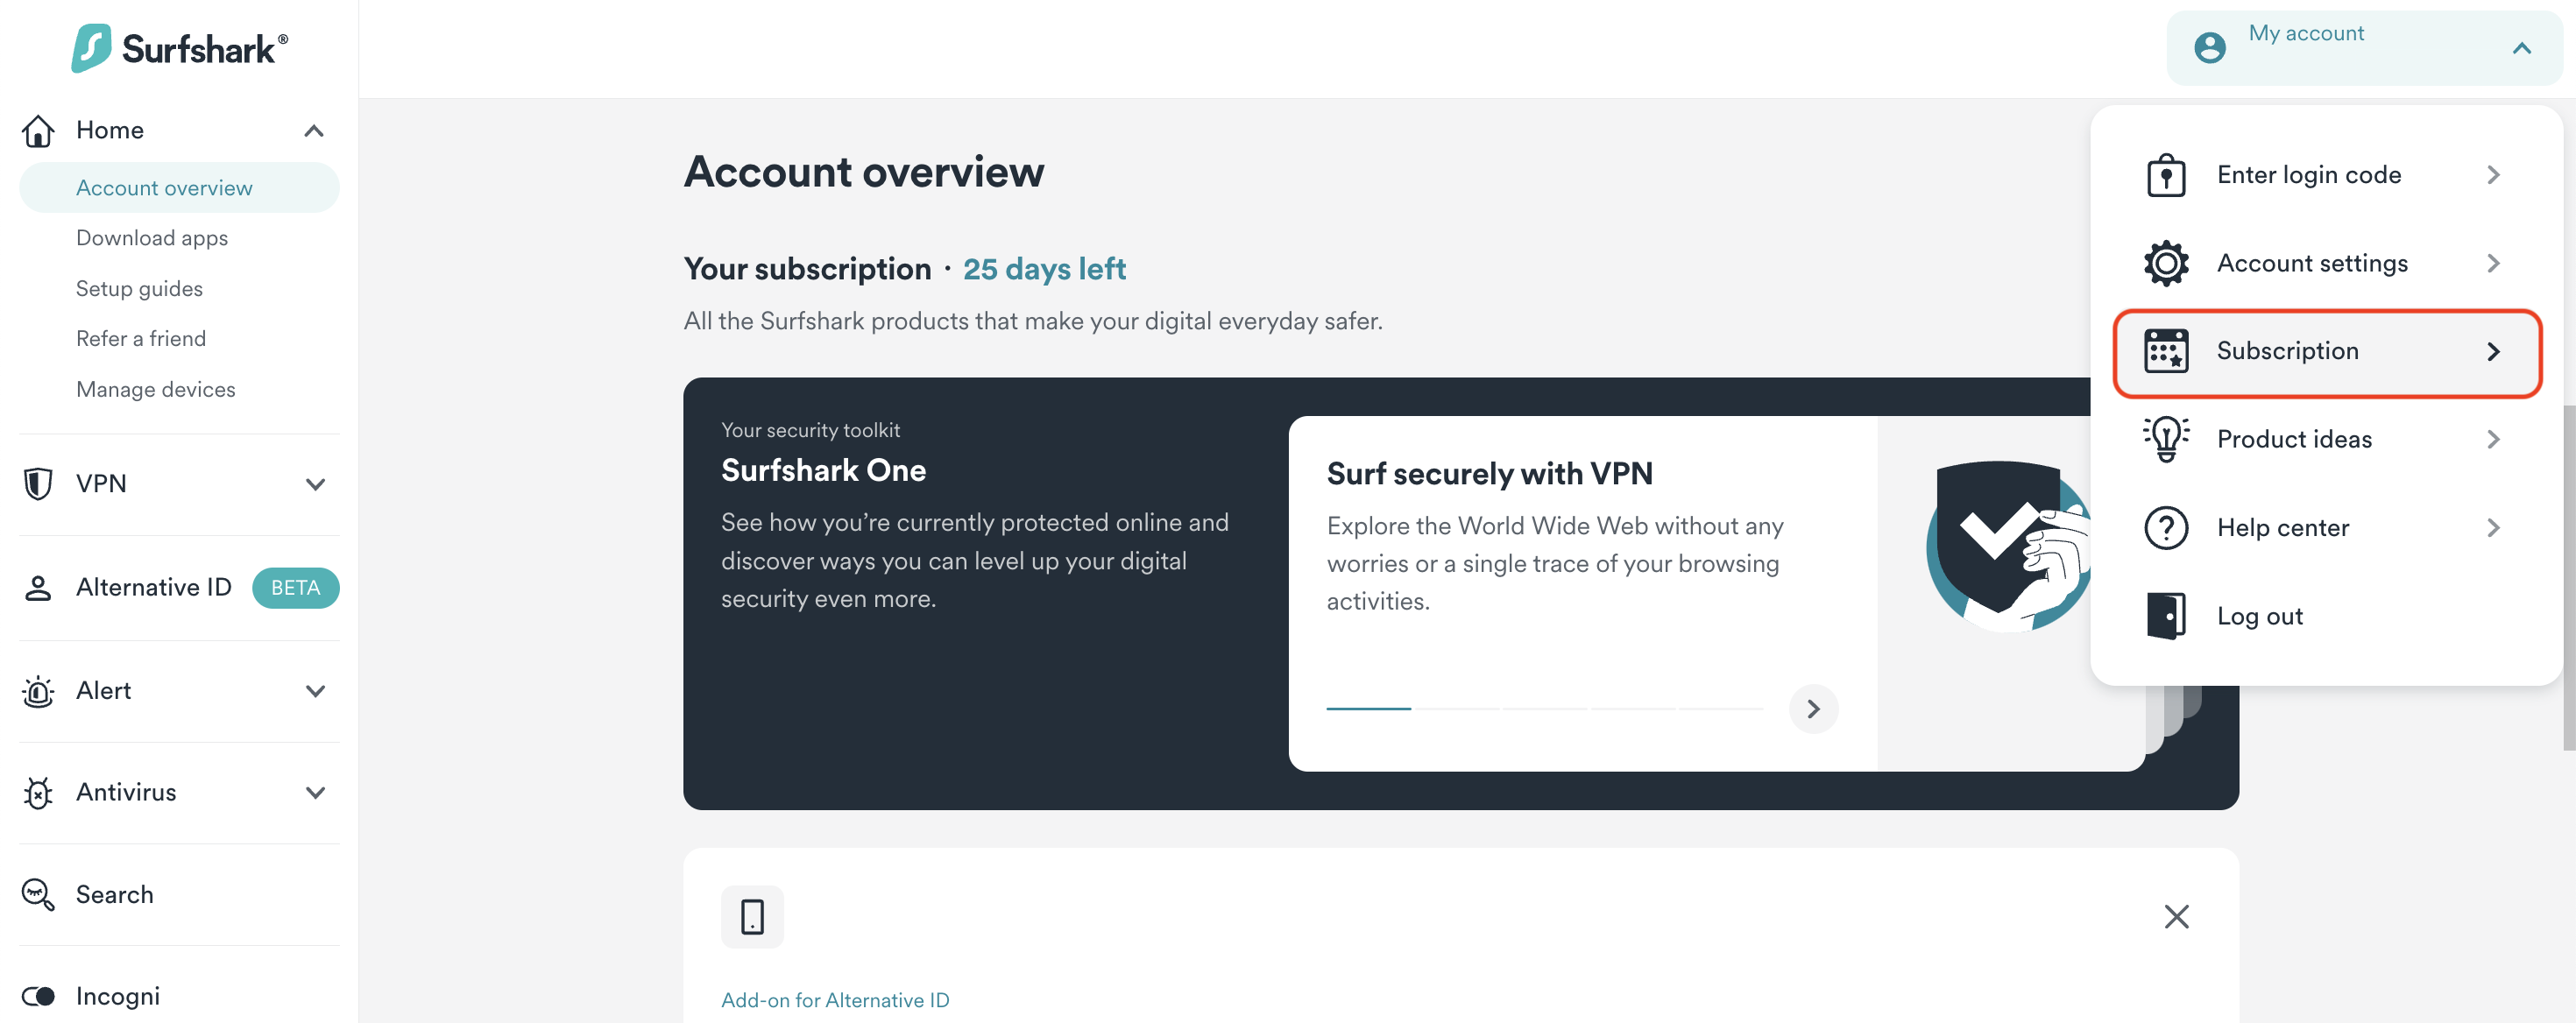Click the Search magnifier icon in sidebar
This screenshot has height=1023, width=2576.
(38, 894)
